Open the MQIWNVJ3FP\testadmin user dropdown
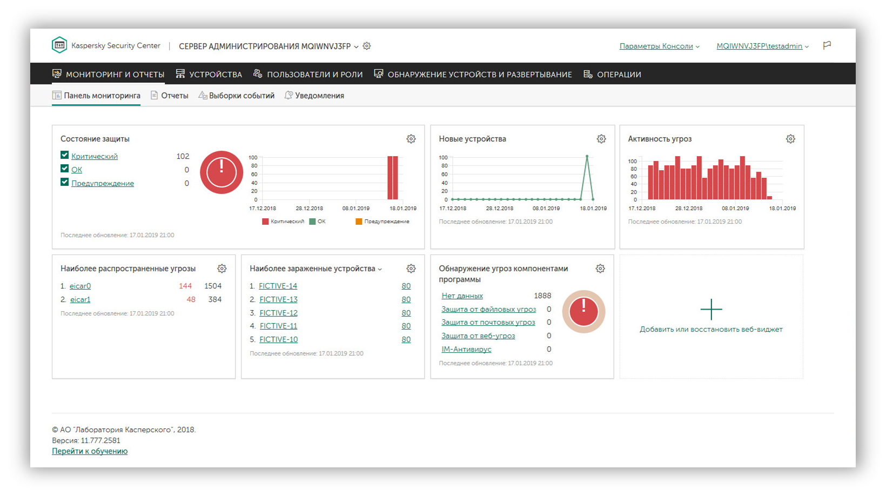The height and width of the screenshot is (496, 886). point(762,46)
